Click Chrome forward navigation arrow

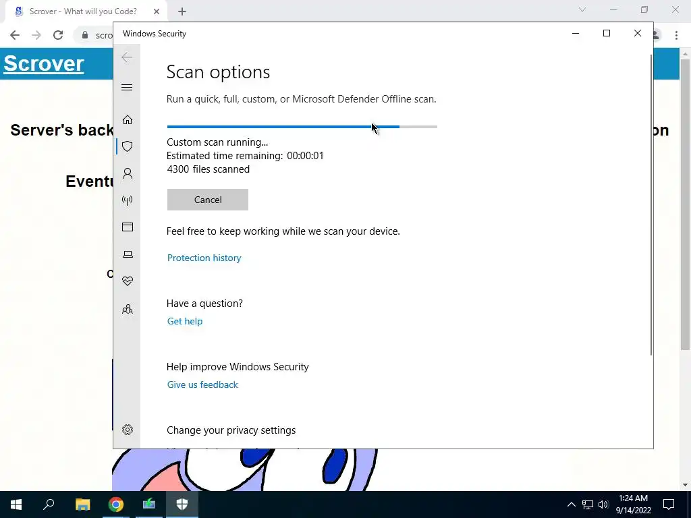(36, 35)
